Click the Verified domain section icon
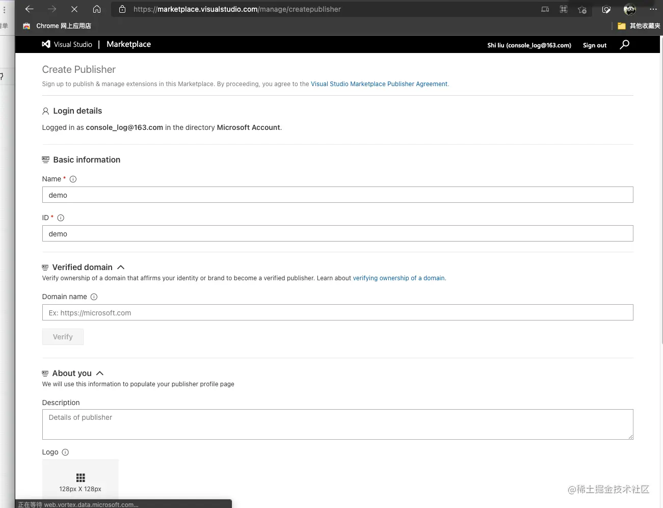This screenshot has width=663, height=508. click(45, 268)
